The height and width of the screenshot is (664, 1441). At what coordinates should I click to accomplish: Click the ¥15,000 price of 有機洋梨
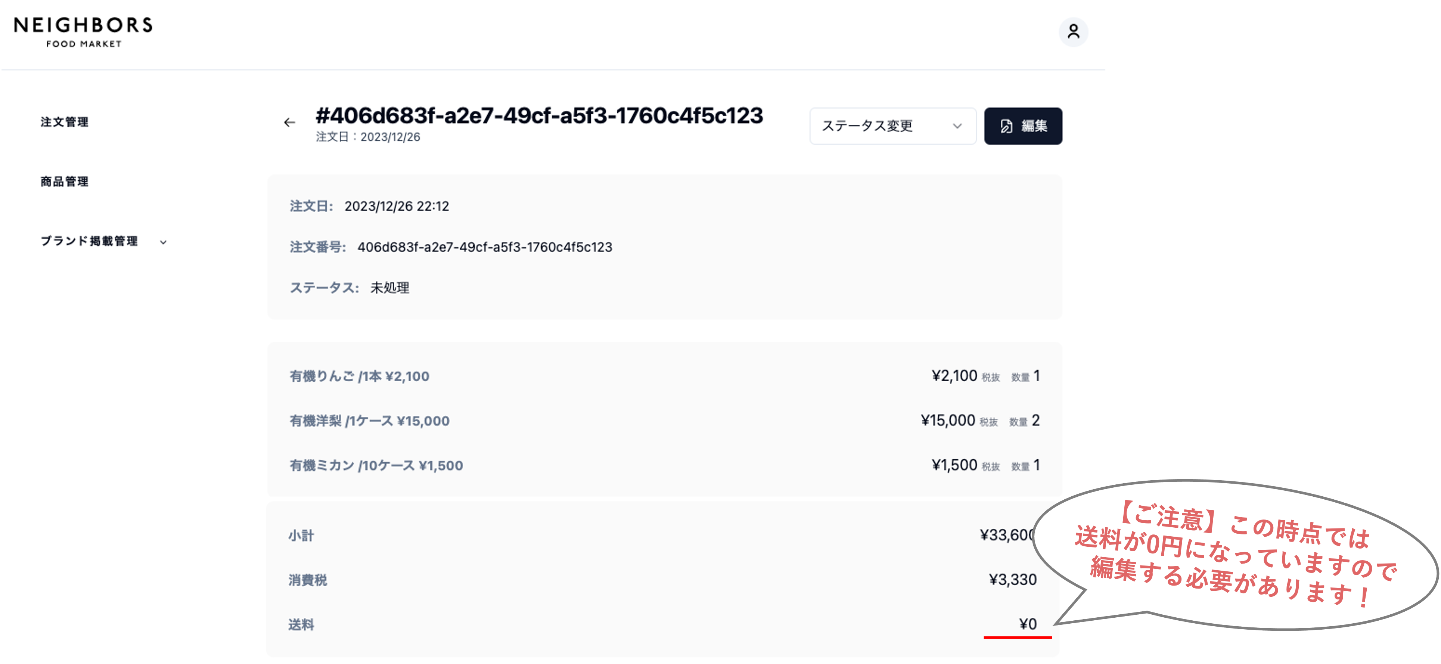coord(948,421)
